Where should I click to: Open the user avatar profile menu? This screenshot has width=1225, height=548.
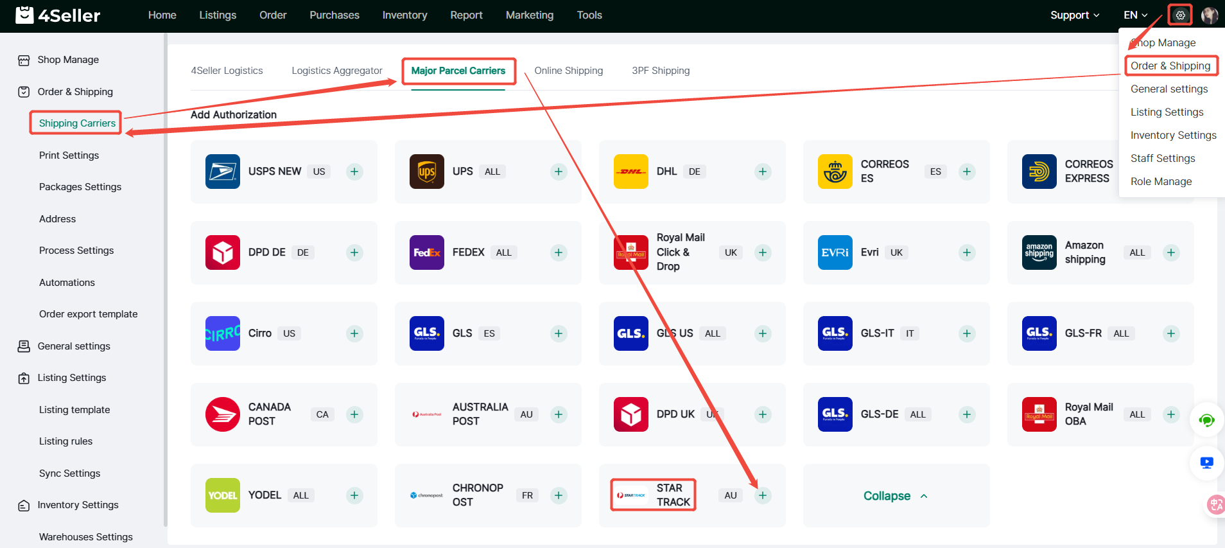(1210, 15)
